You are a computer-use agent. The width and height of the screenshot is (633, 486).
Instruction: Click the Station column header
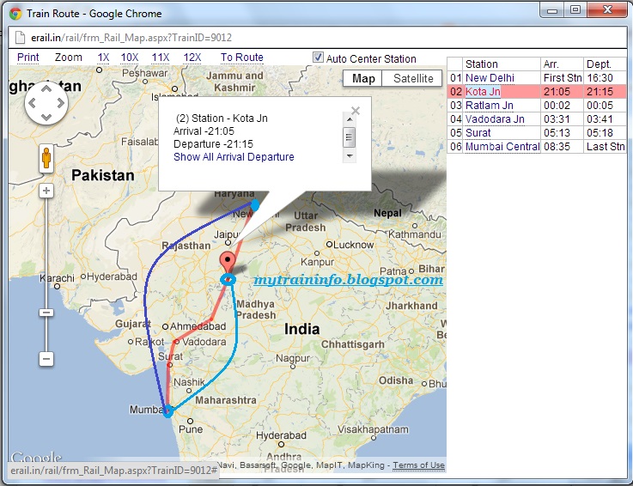(x=501, y=64)
